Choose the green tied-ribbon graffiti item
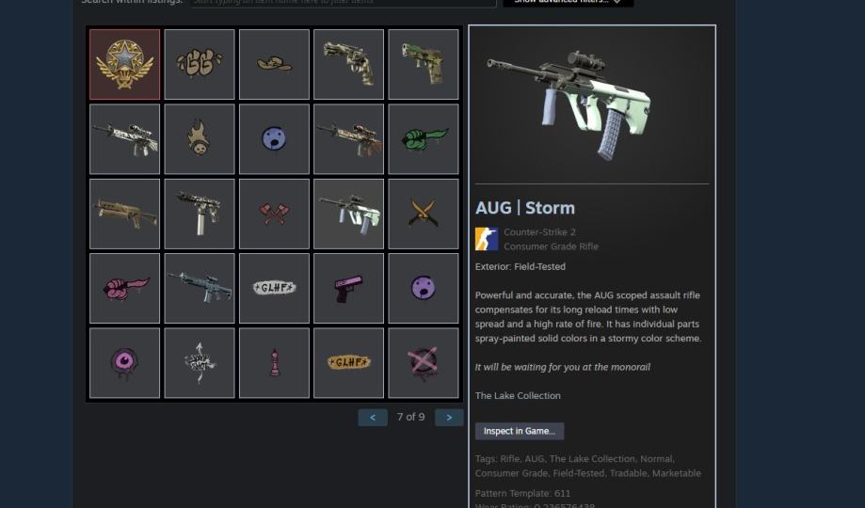865x508 pixels. [x=424, y=139]
